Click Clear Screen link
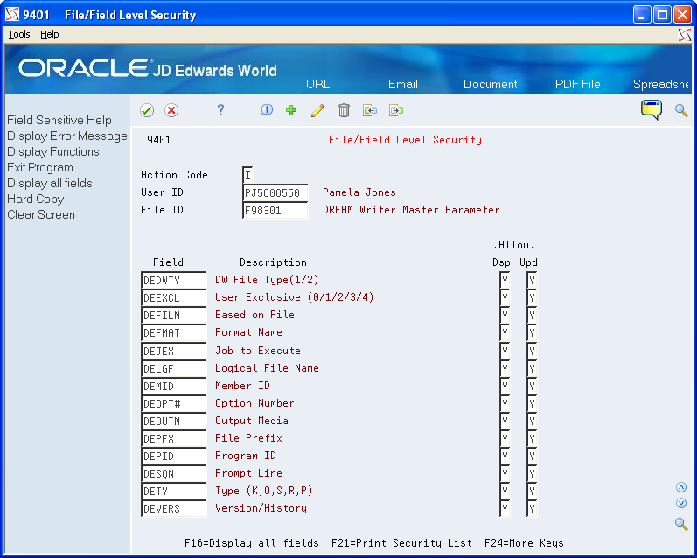 (41, 215)
